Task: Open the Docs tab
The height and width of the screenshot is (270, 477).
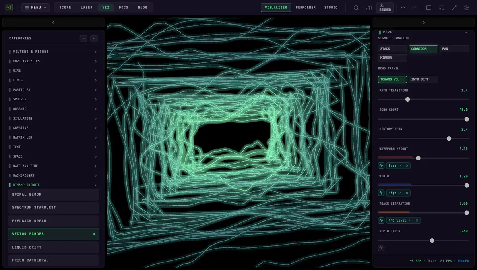Action: pyautogui.click(x=124, y=8)
